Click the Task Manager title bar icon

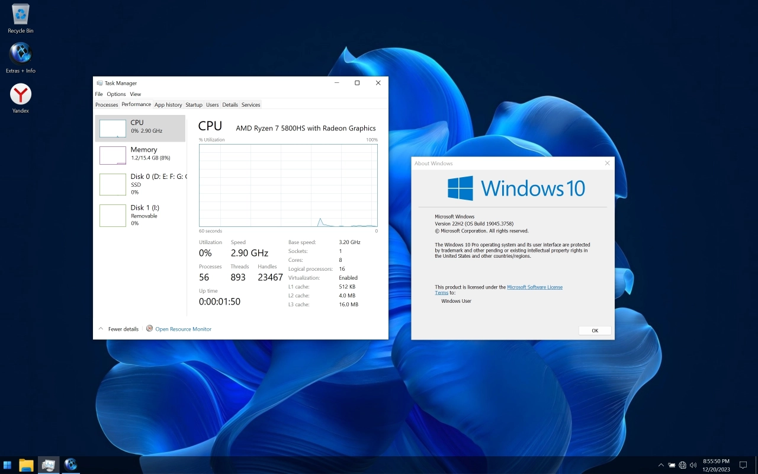tap(99, 83)
